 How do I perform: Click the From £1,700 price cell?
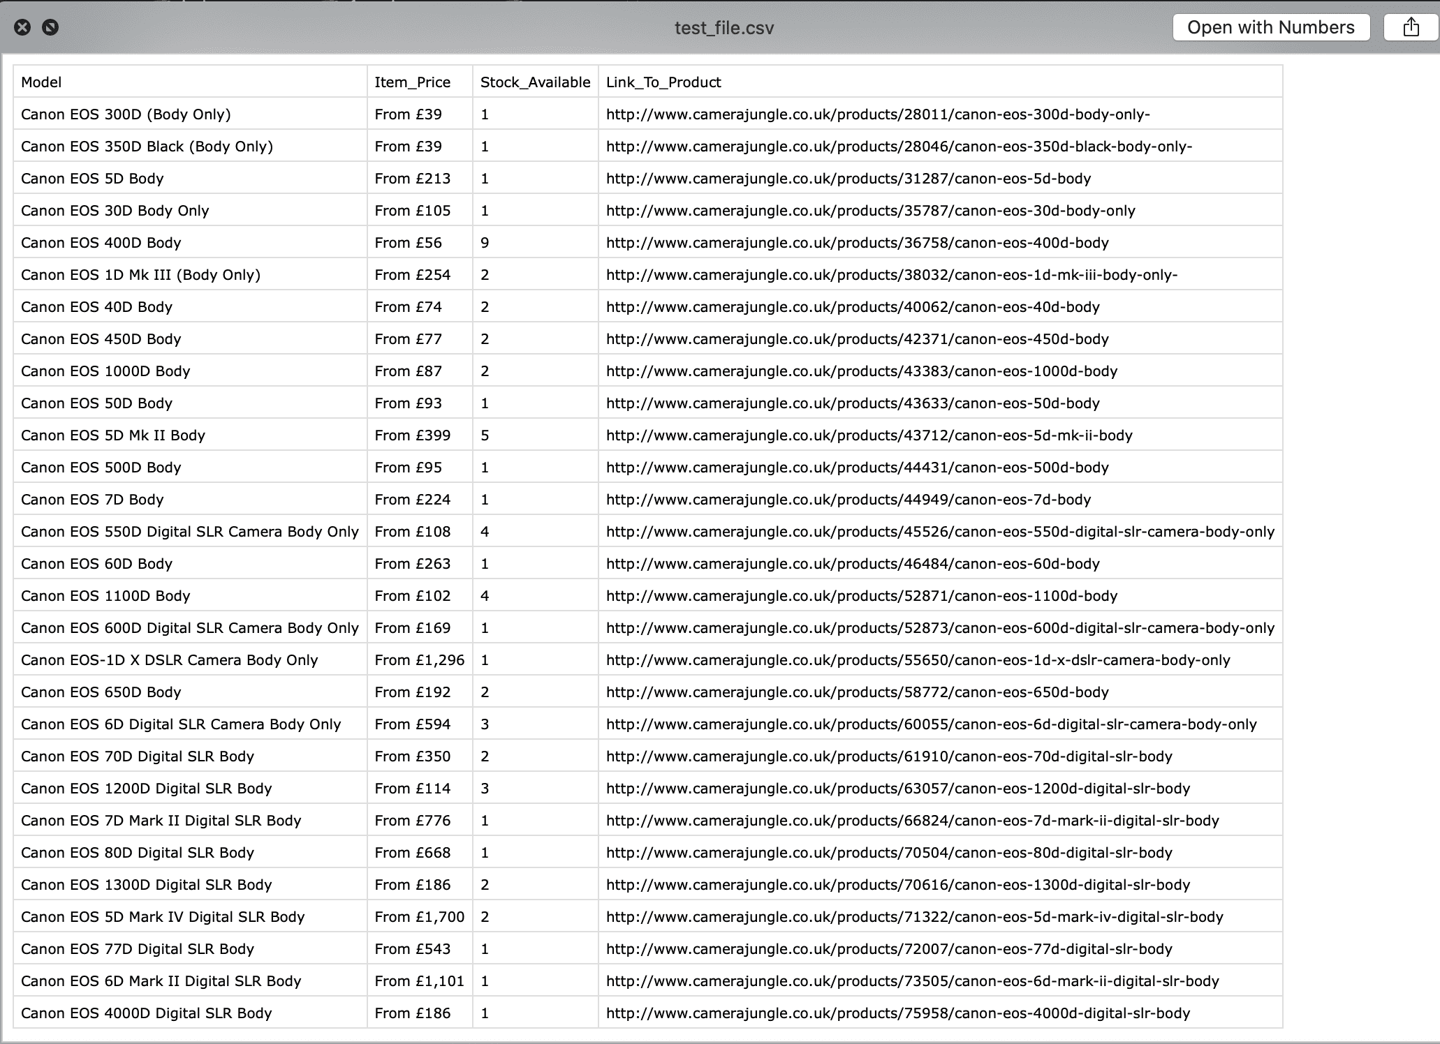coord(419,917)
